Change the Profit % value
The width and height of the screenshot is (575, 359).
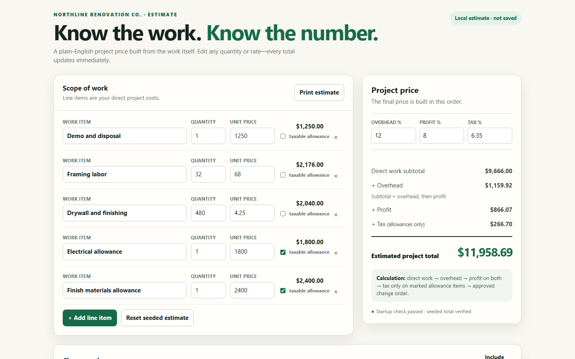[442, 136]
